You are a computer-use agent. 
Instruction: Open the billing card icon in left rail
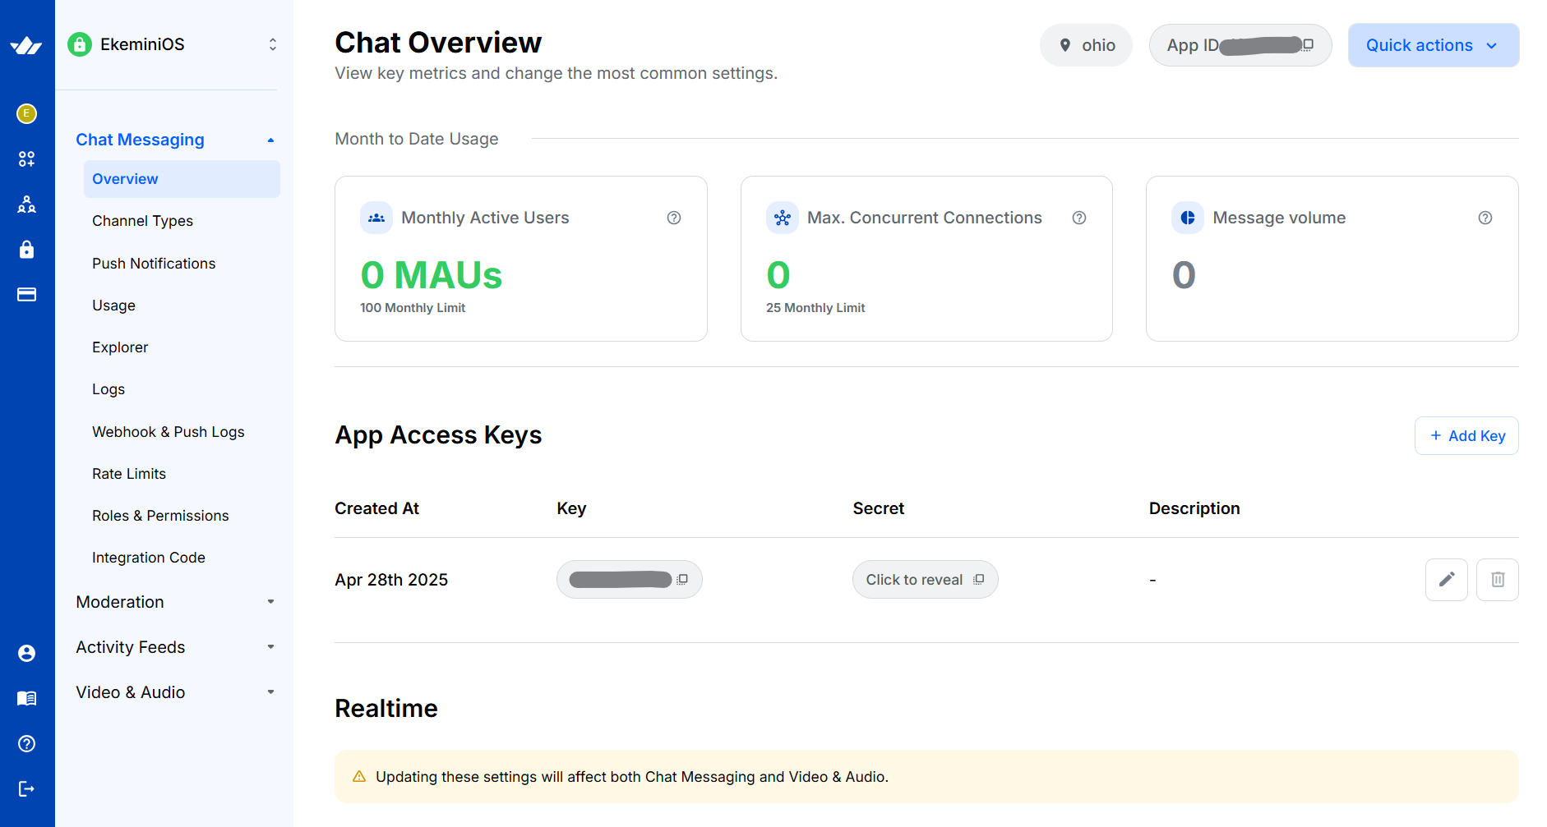(27, 295)
